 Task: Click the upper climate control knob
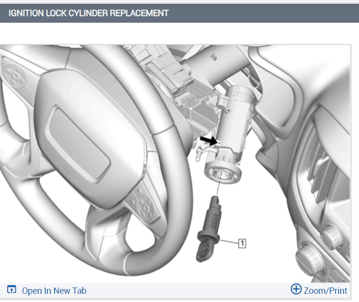(x=331, y=237)
